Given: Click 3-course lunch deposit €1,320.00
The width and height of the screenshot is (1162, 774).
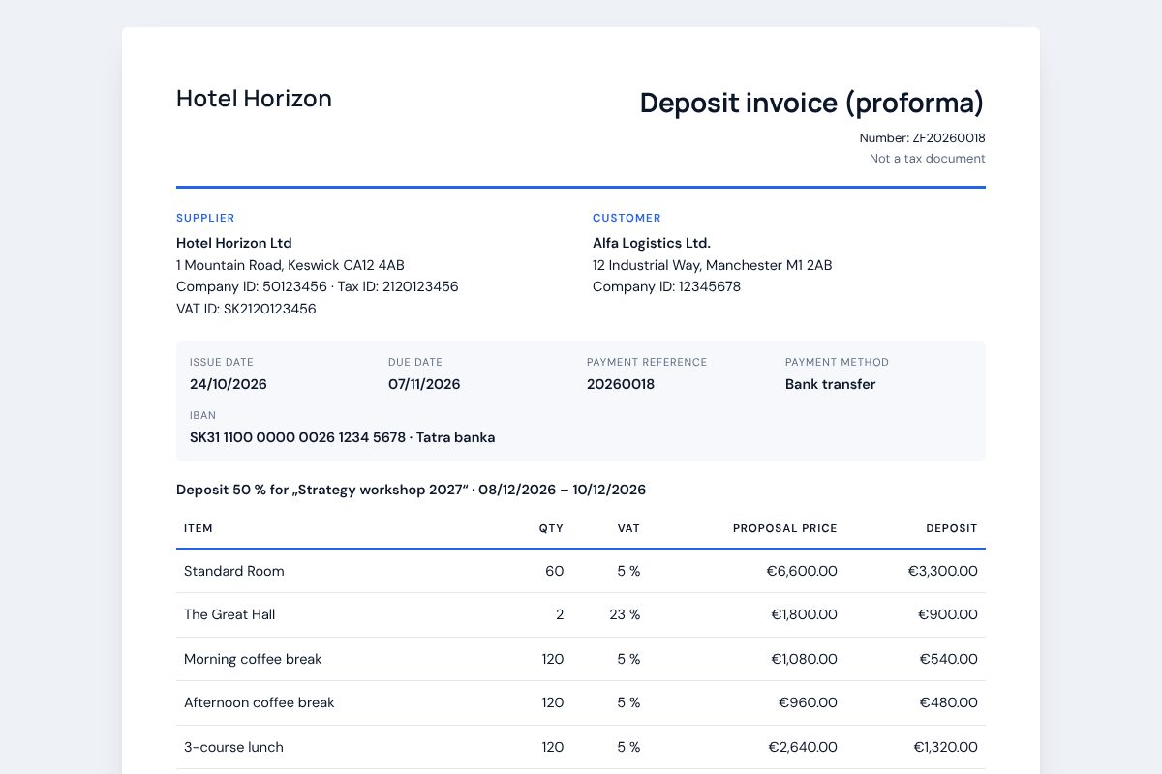Looking at the screenshot, I should tap(945, 747).
